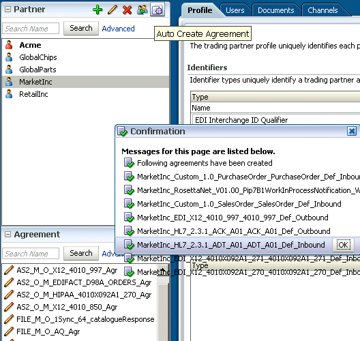Click pencil icon beside FILE_M_O_AQ_Agr
Image resolution: width=360 pixels, height=341 pixels.
(9, 331)
